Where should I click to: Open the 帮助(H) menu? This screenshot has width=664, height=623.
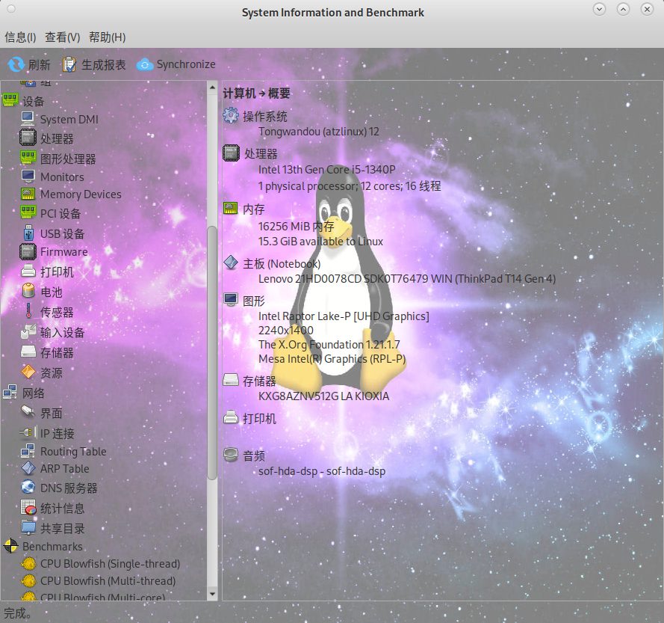(x=107, y=37)
